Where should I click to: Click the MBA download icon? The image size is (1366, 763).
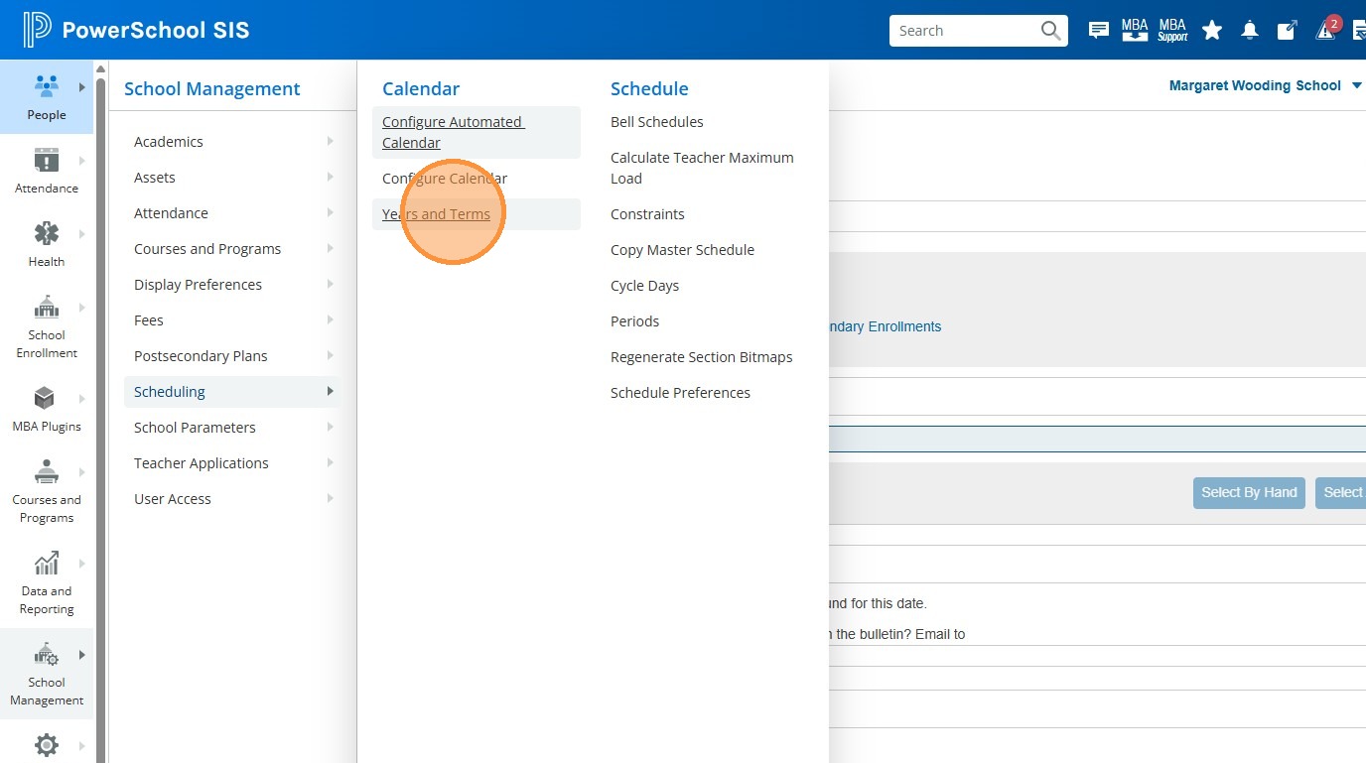click(1135, 30)
